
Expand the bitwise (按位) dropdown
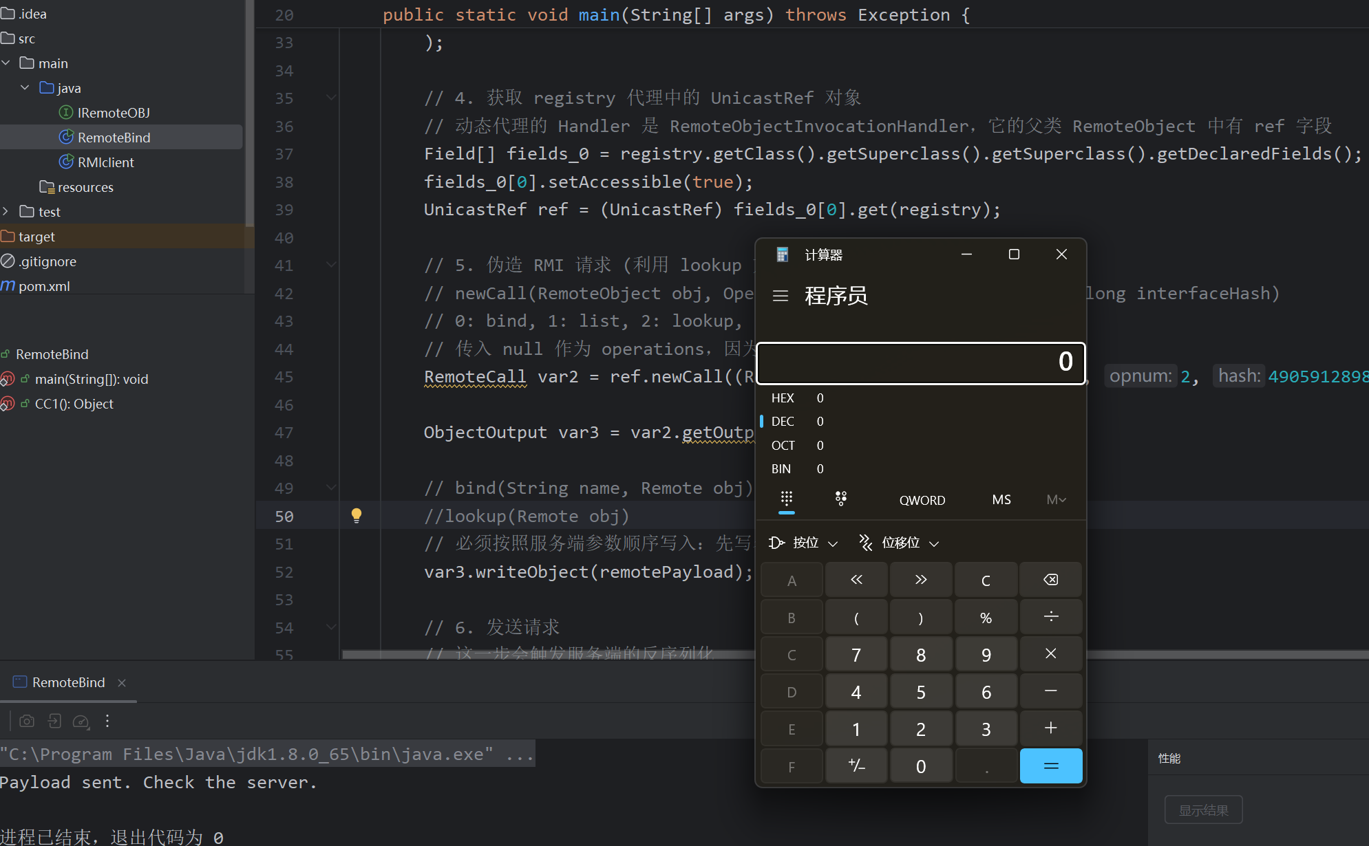[x=804, y=543]
